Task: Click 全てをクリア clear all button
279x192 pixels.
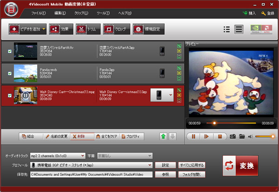Action: point(107,137)
